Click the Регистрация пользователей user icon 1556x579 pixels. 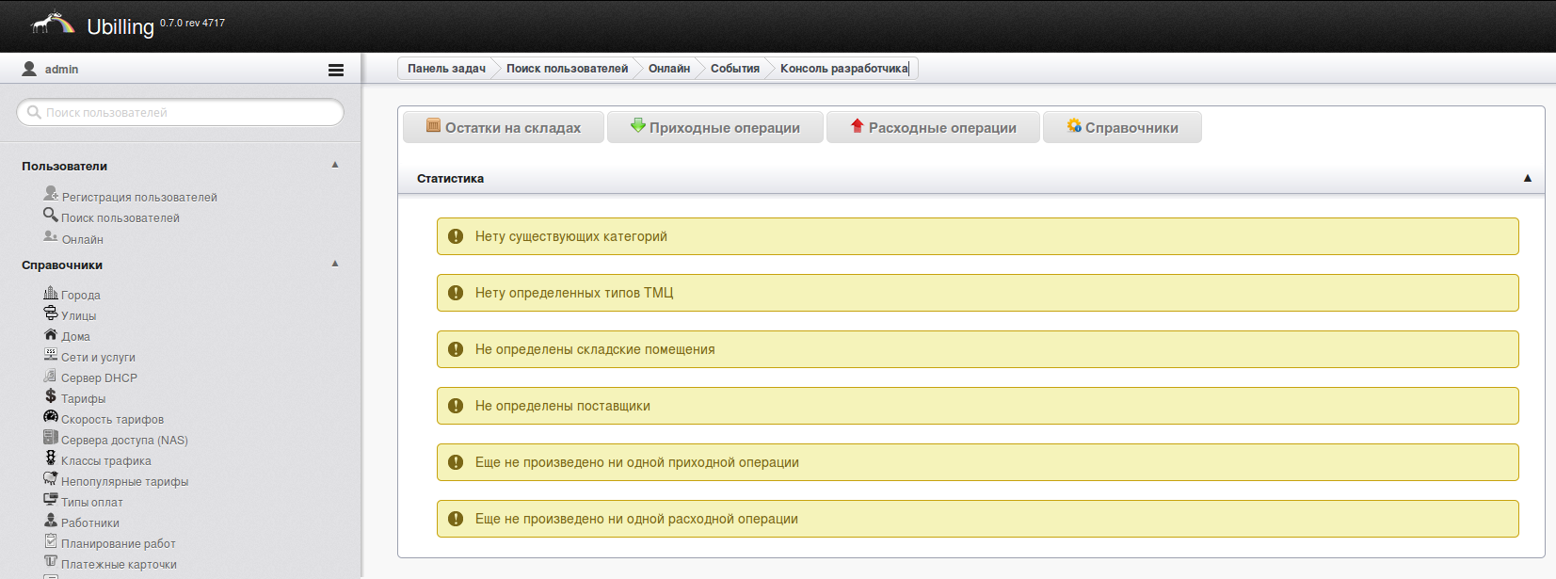click(51, 194)
